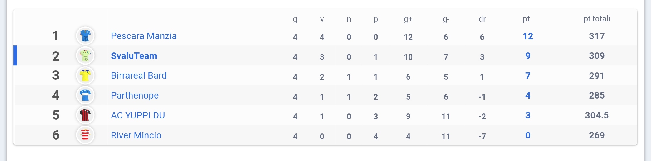Click Pescara Manzia's 12 points value
Screen dimensions: 652x161
tap(528, 36)
